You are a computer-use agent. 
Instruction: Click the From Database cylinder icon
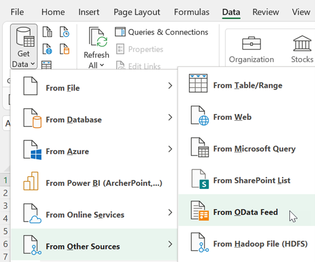[32, 118]
